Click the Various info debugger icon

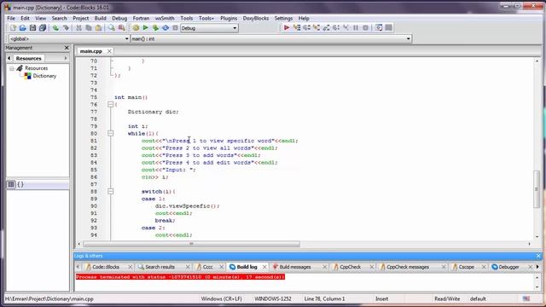[x=389, y=27]
